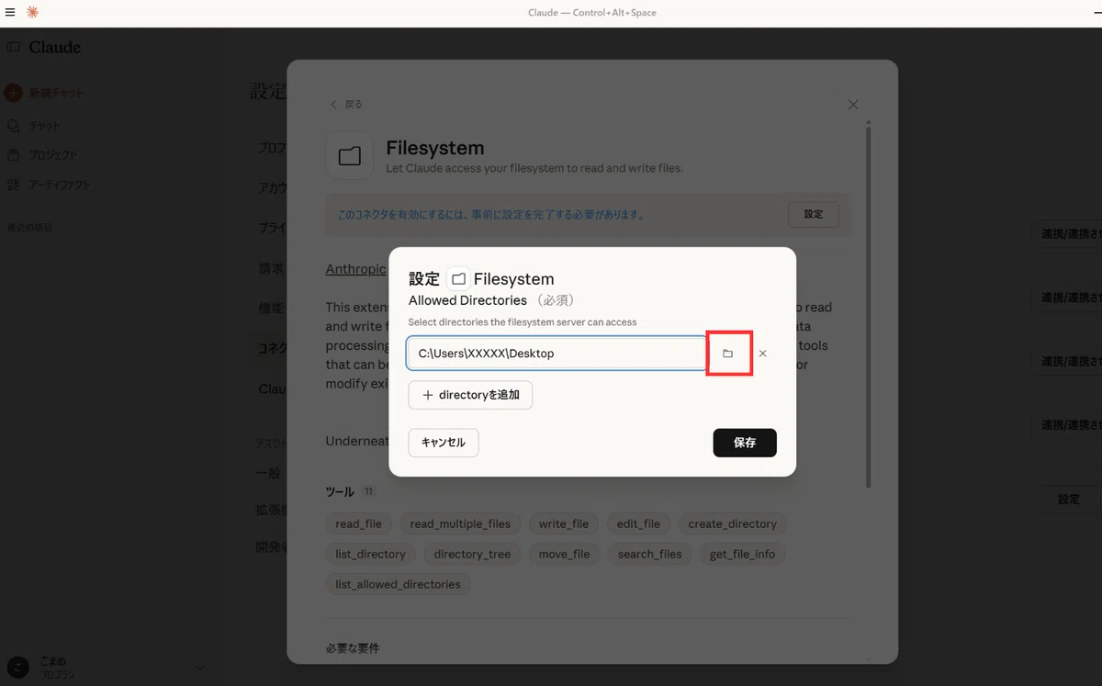Click the 必要な要件 heading
Screen dimensions: 1102x686
pyautogui.click(x=353, y=648)
